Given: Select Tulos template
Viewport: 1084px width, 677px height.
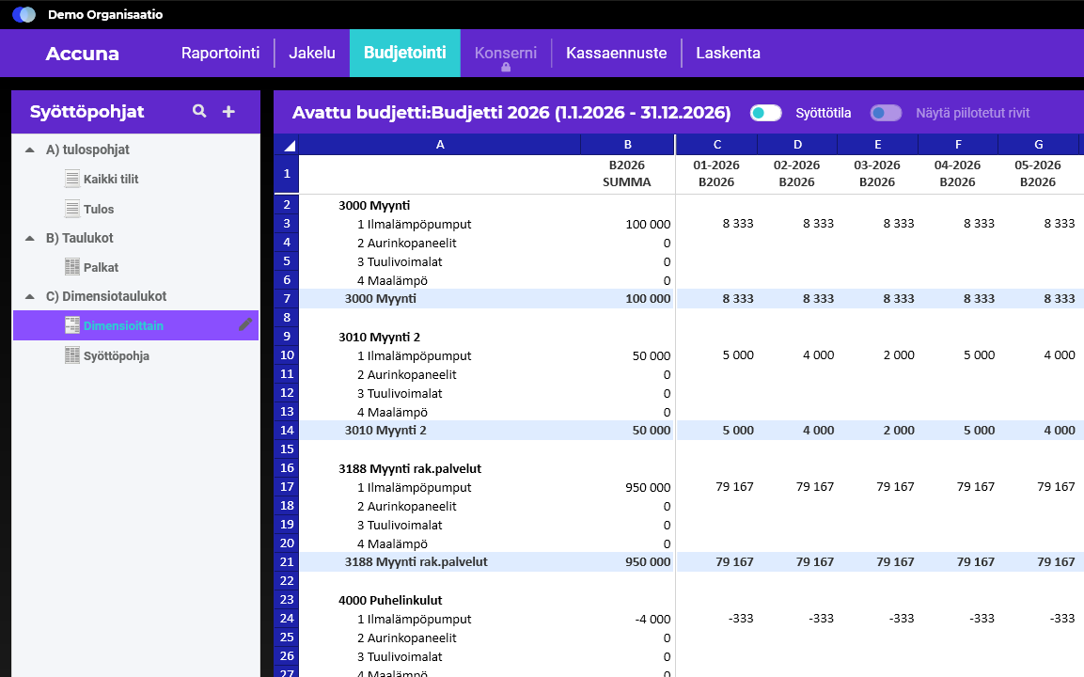Looking at the screenshot, I should [x=99, y=209].
